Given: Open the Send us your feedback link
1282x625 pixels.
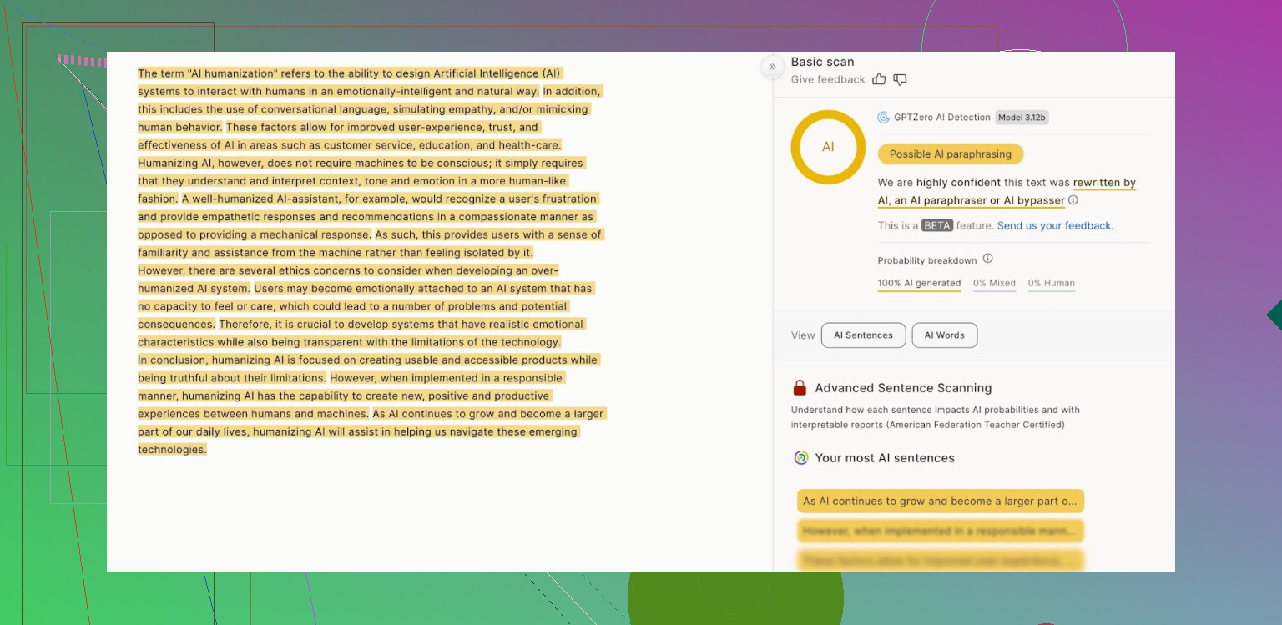Looking at the screenshot, I should coord(1055,226).
